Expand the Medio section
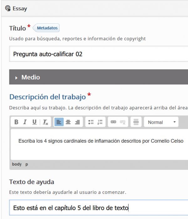The width and height of the screenshot is (188, 219). [x=31, y=77]
